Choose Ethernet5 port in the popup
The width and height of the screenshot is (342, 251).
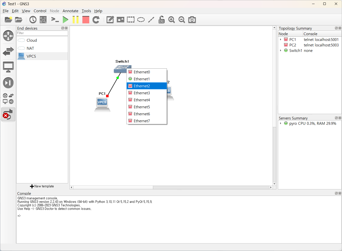click(147, 107)
